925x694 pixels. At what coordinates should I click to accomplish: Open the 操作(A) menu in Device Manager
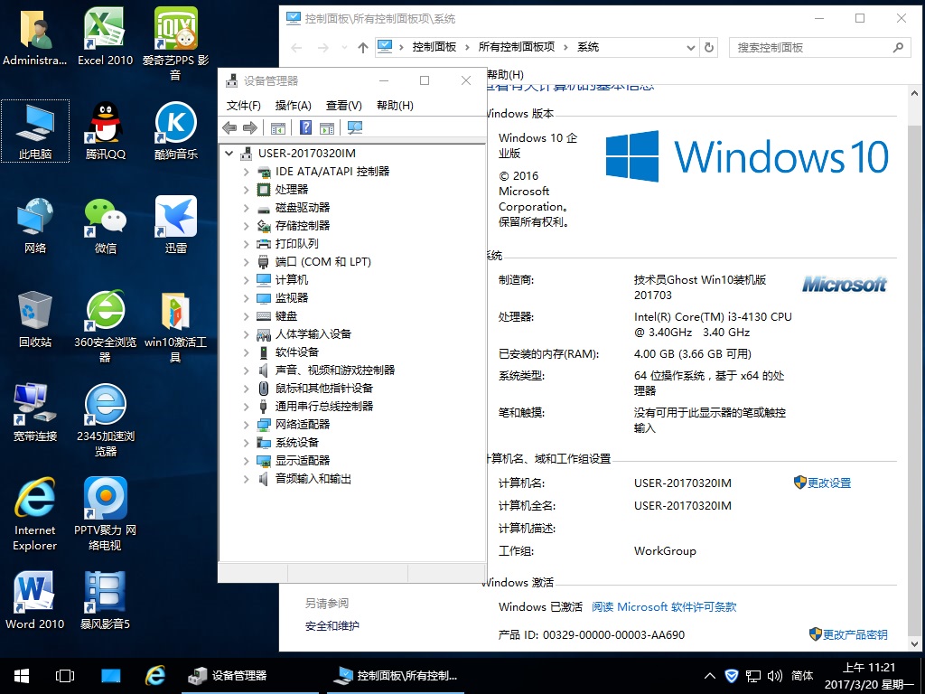(294, 106)
